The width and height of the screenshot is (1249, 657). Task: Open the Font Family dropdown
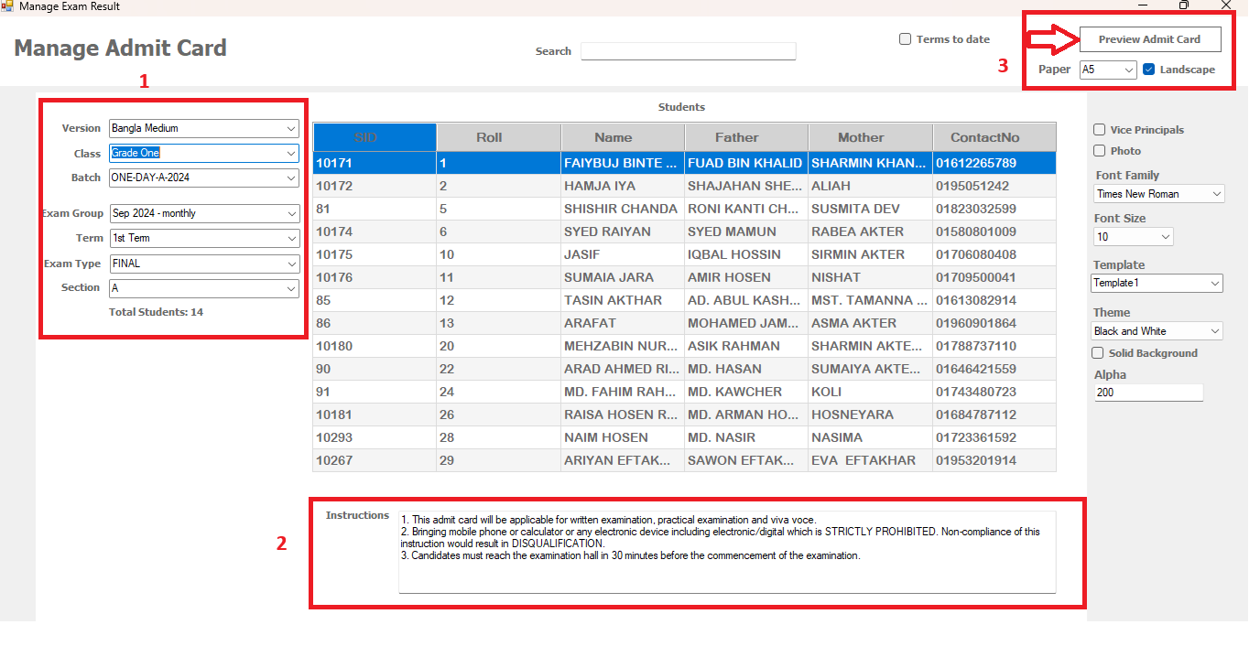click(x=1158, y=194)
